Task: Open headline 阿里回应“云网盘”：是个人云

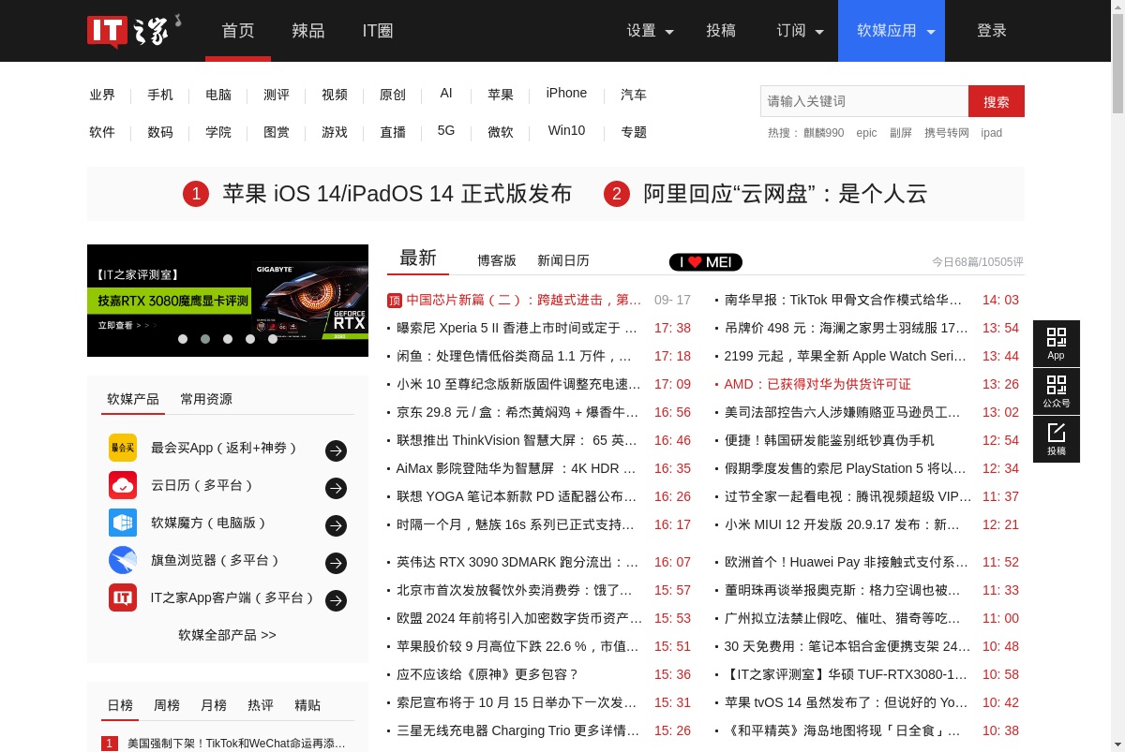Action: (786, 194)
